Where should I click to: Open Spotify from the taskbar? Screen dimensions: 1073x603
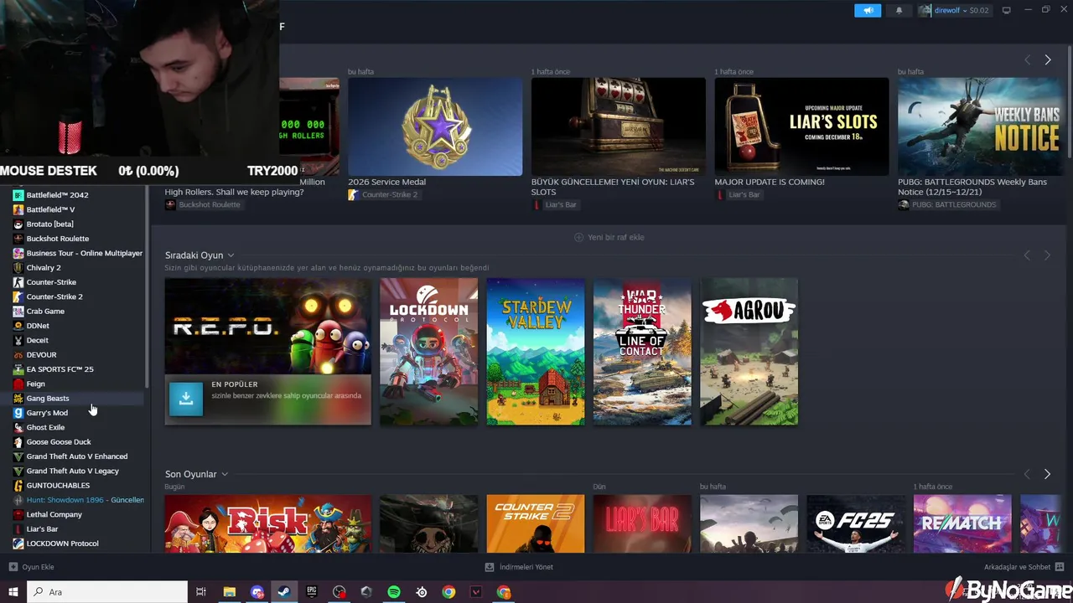pyautogui.click(x=394, y=592)
